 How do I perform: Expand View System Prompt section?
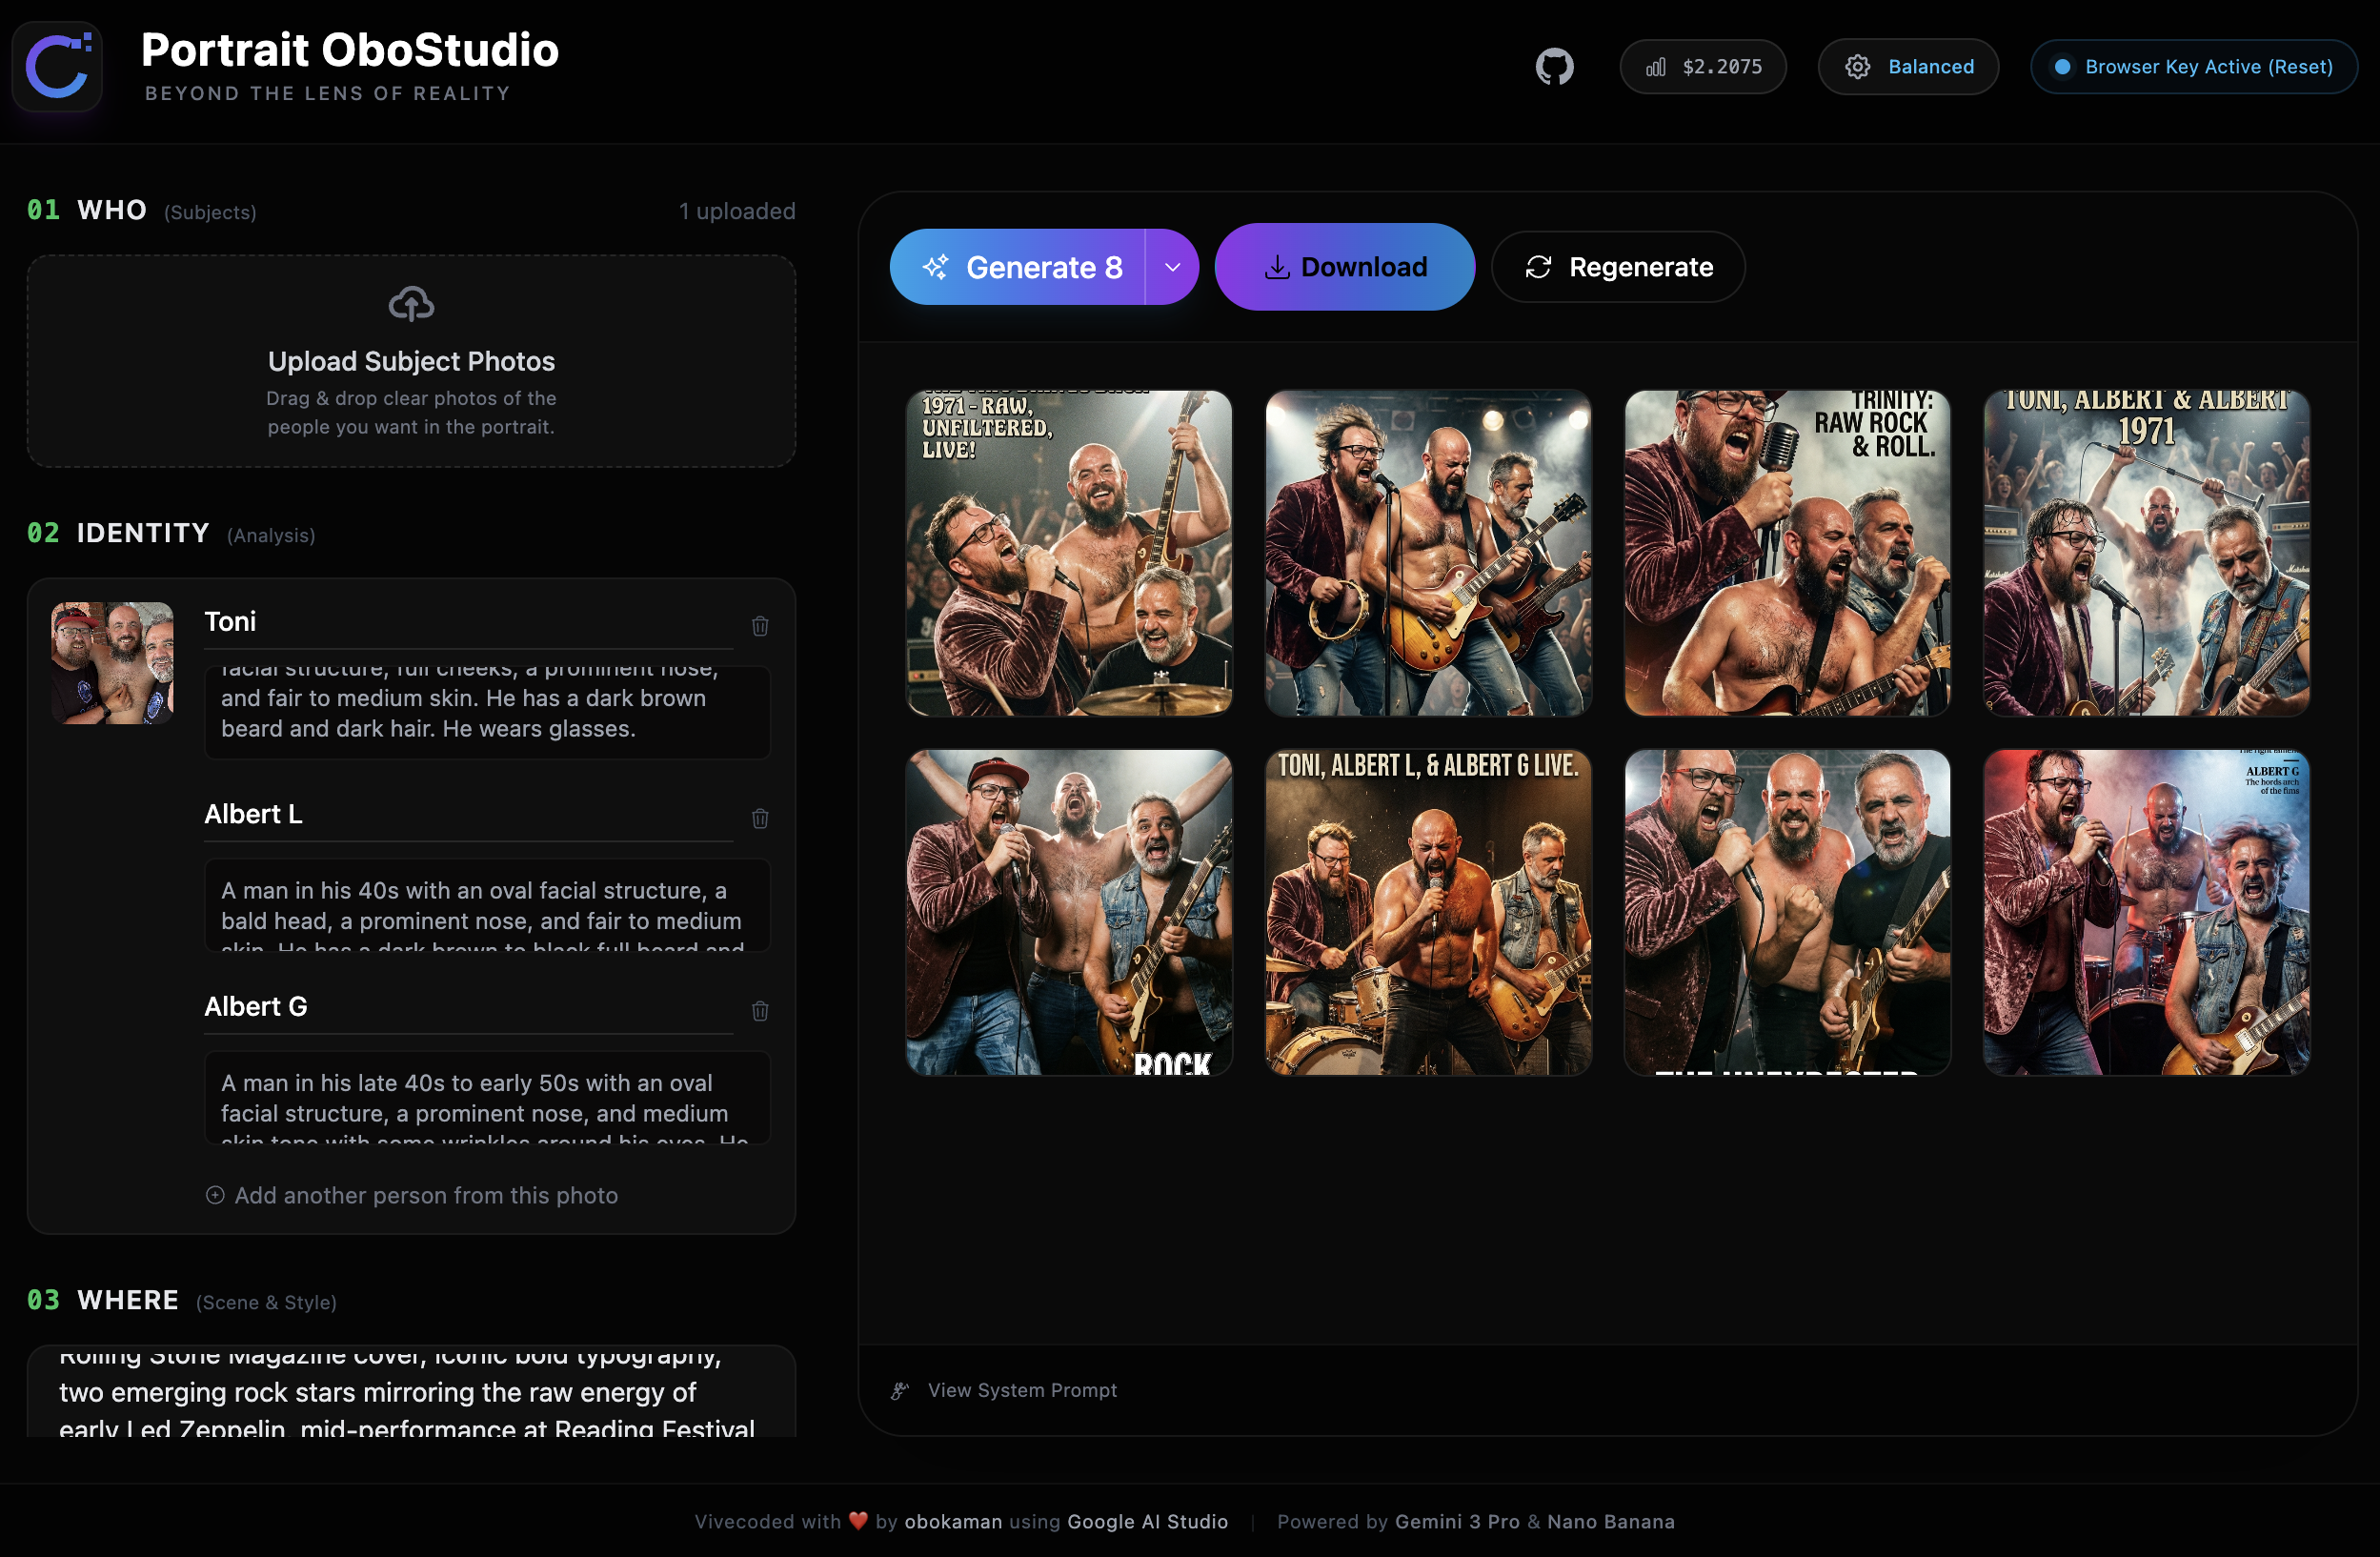coord(1021,1390)
